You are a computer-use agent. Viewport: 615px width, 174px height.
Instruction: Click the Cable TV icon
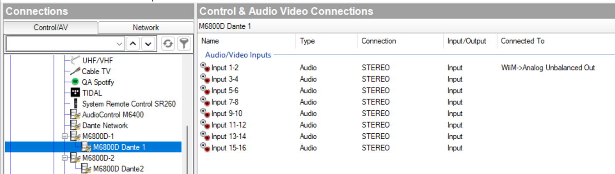[75, 71]
